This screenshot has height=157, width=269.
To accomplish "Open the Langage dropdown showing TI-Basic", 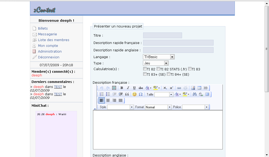I will 159,57.
